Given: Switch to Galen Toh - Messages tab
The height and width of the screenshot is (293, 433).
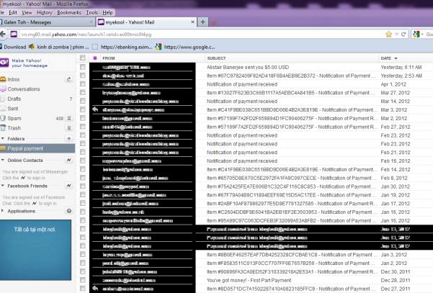Looking at the screenshot, I should (x=47, y=22).
